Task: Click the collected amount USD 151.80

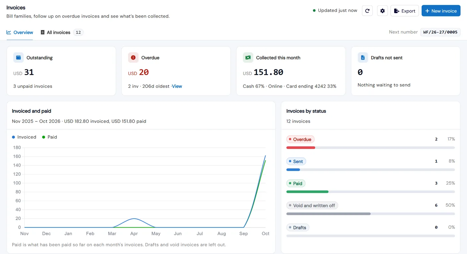Action: click(x=263, y=72)
